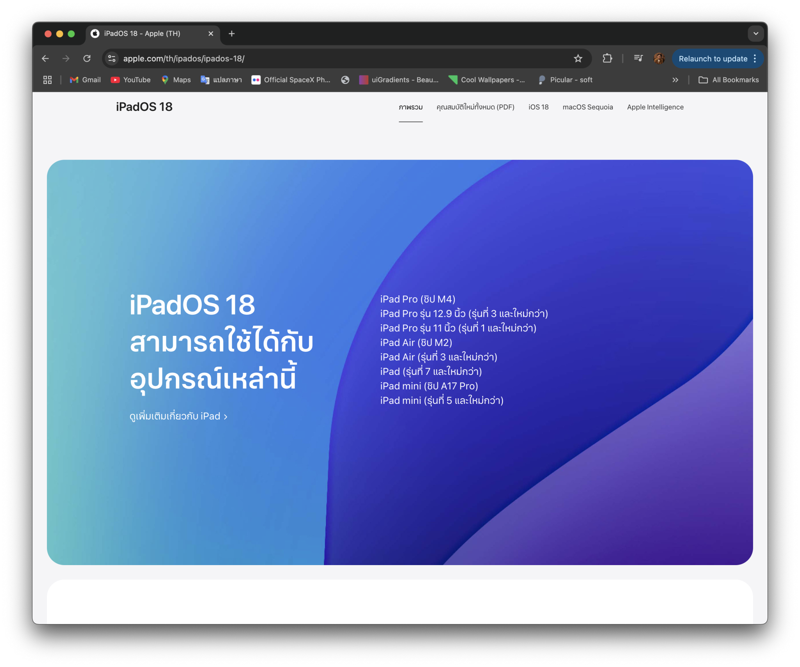
Task: Close the iPadOS 18 tab
Action: (211, 34)
